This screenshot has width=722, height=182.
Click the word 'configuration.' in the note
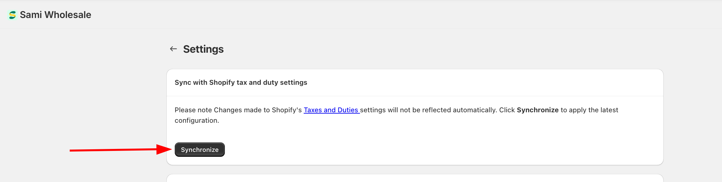coord(197,120)
